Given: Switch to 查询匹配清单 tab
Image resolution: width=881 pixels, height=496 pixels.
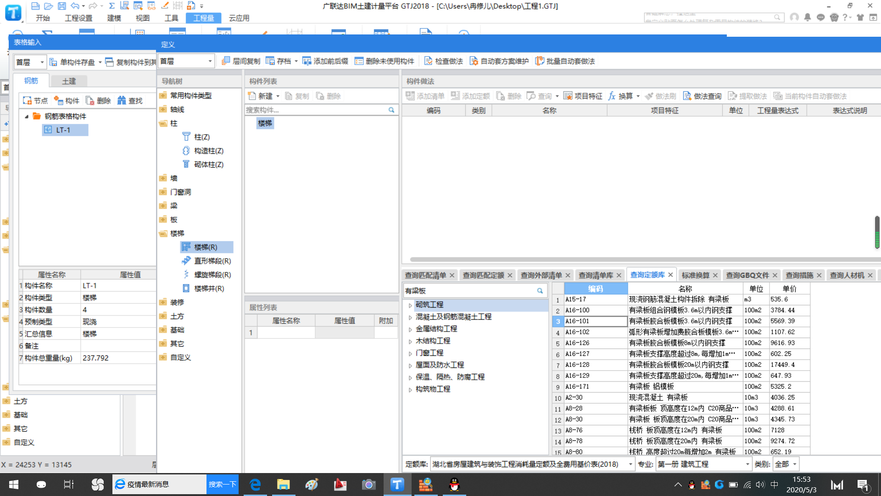Looking at the screenshot, I should [x=425, y=275].
